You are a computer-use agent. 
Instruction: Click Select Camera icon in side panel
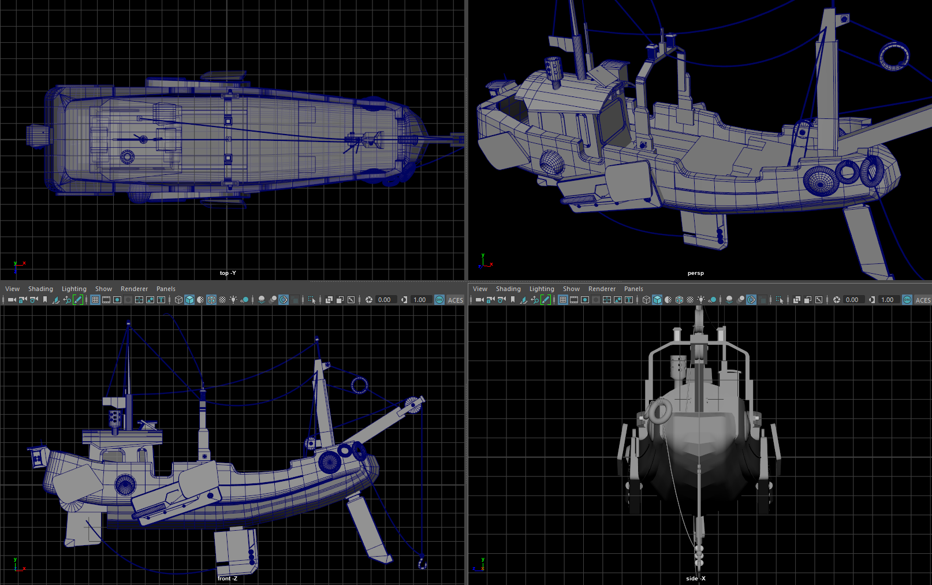[x=479, y=300]
